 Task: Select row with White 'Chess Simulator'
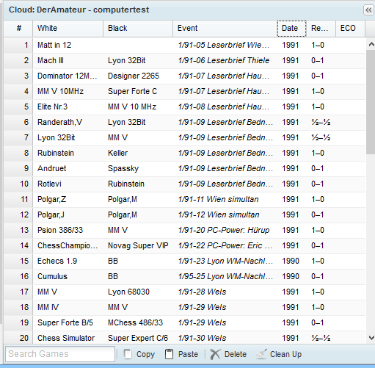pos(184,338)
